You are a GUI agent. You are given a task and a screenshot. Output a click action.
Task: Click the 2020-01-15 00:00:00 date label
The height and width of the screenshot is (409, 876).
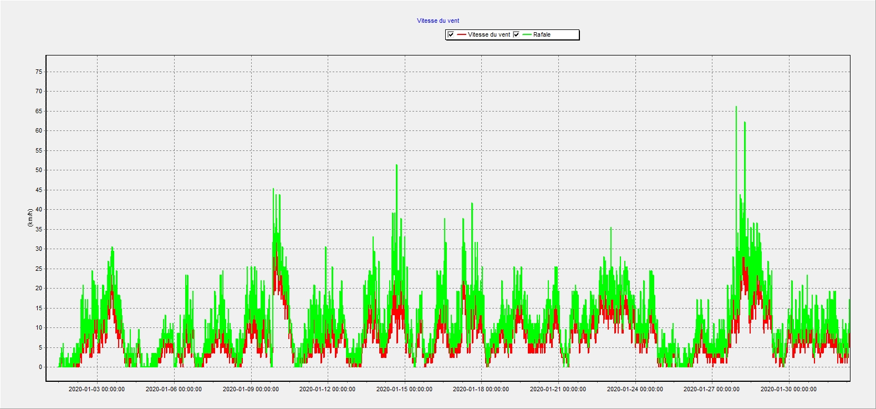pyautogui.click(x=404, y=389)
